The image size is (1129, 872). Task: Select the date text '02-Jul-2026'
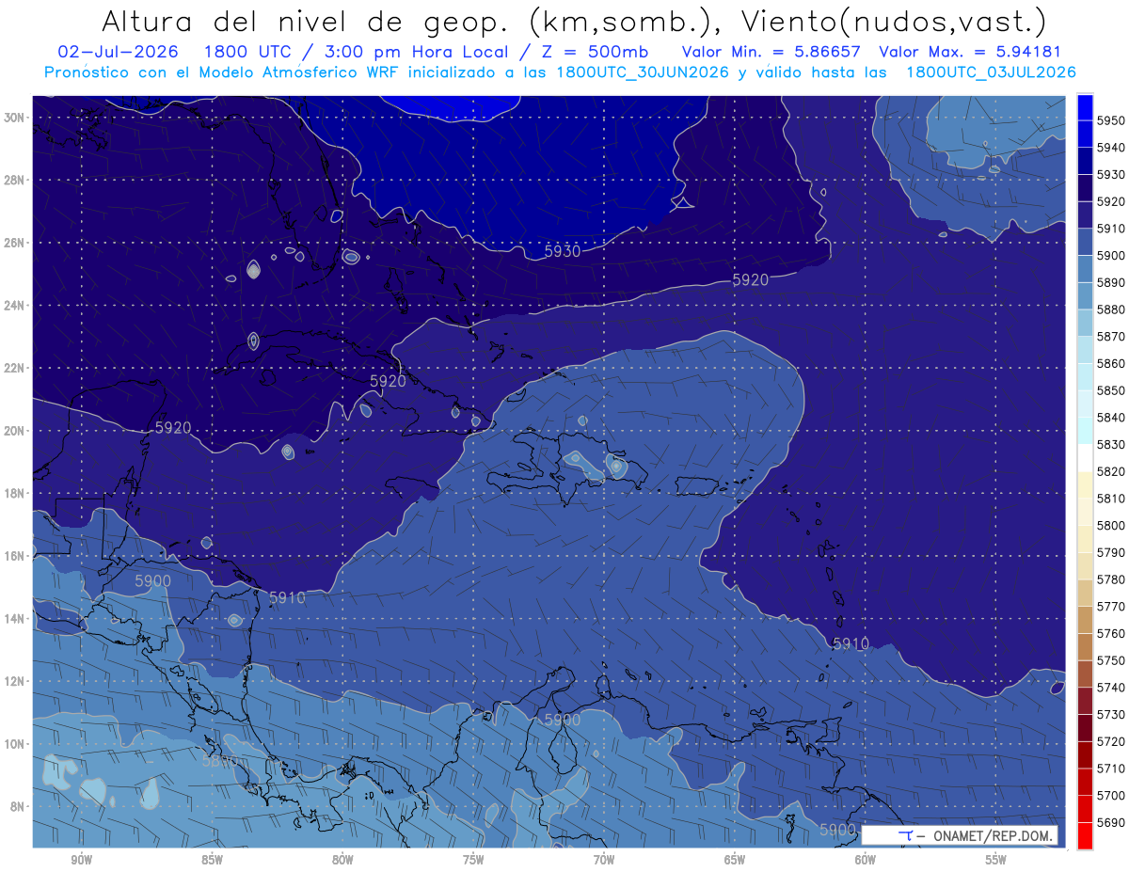(117, 52)
